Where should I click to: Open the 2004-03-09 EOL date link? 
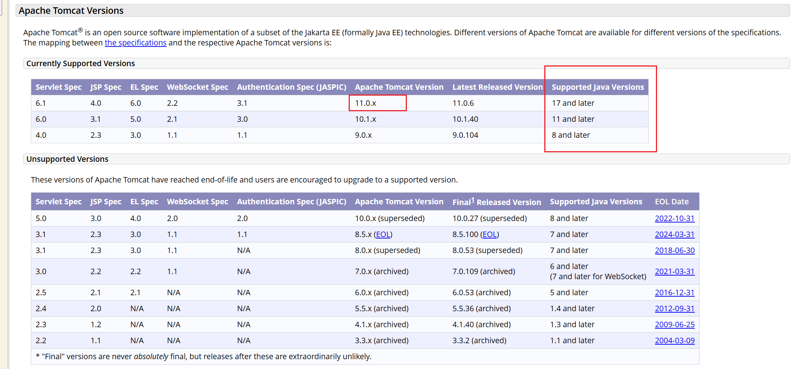pos(674,341)
